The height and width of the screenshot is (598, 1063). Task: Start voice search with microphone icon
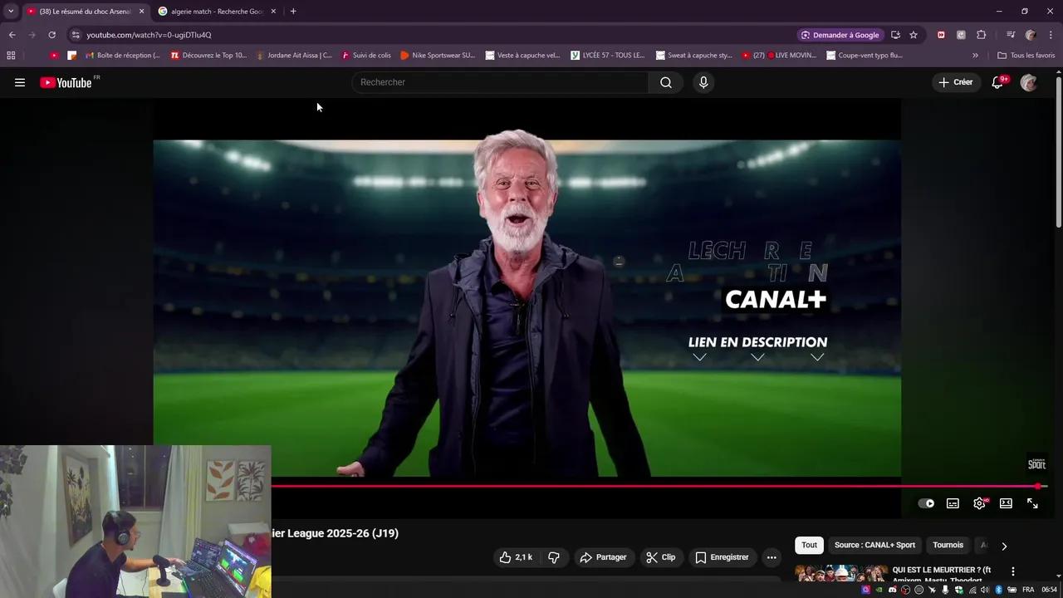point(703,82)
